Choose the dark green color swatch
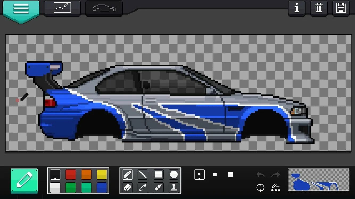The width and height of the screenshot is (355, 199). pos(71,188)
